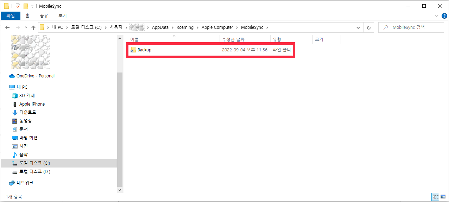Open Apple iPhone in the navigation pane

(x=28, y=104)
